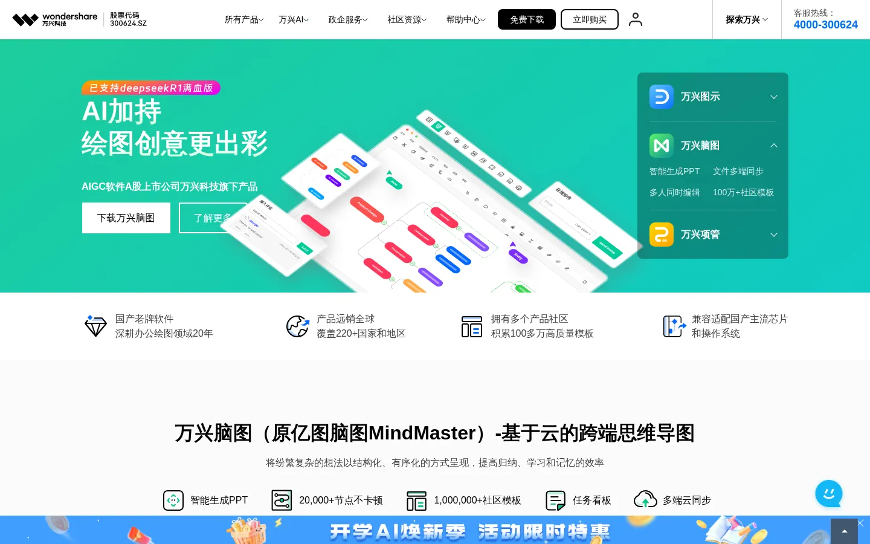Open the 帮助中心 menu
The width and height of the screenshot is (870, 544).
pos(466,19)
